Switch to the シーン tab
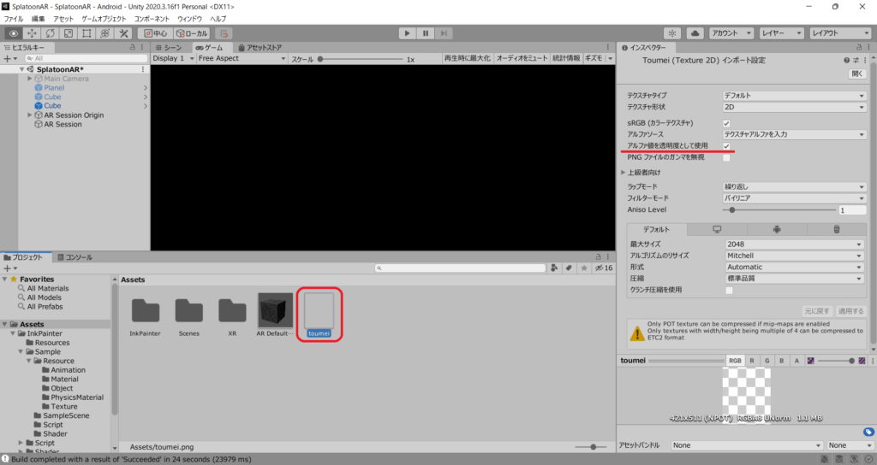This screenshot has height=465, width=877. (x=169, y=48)
